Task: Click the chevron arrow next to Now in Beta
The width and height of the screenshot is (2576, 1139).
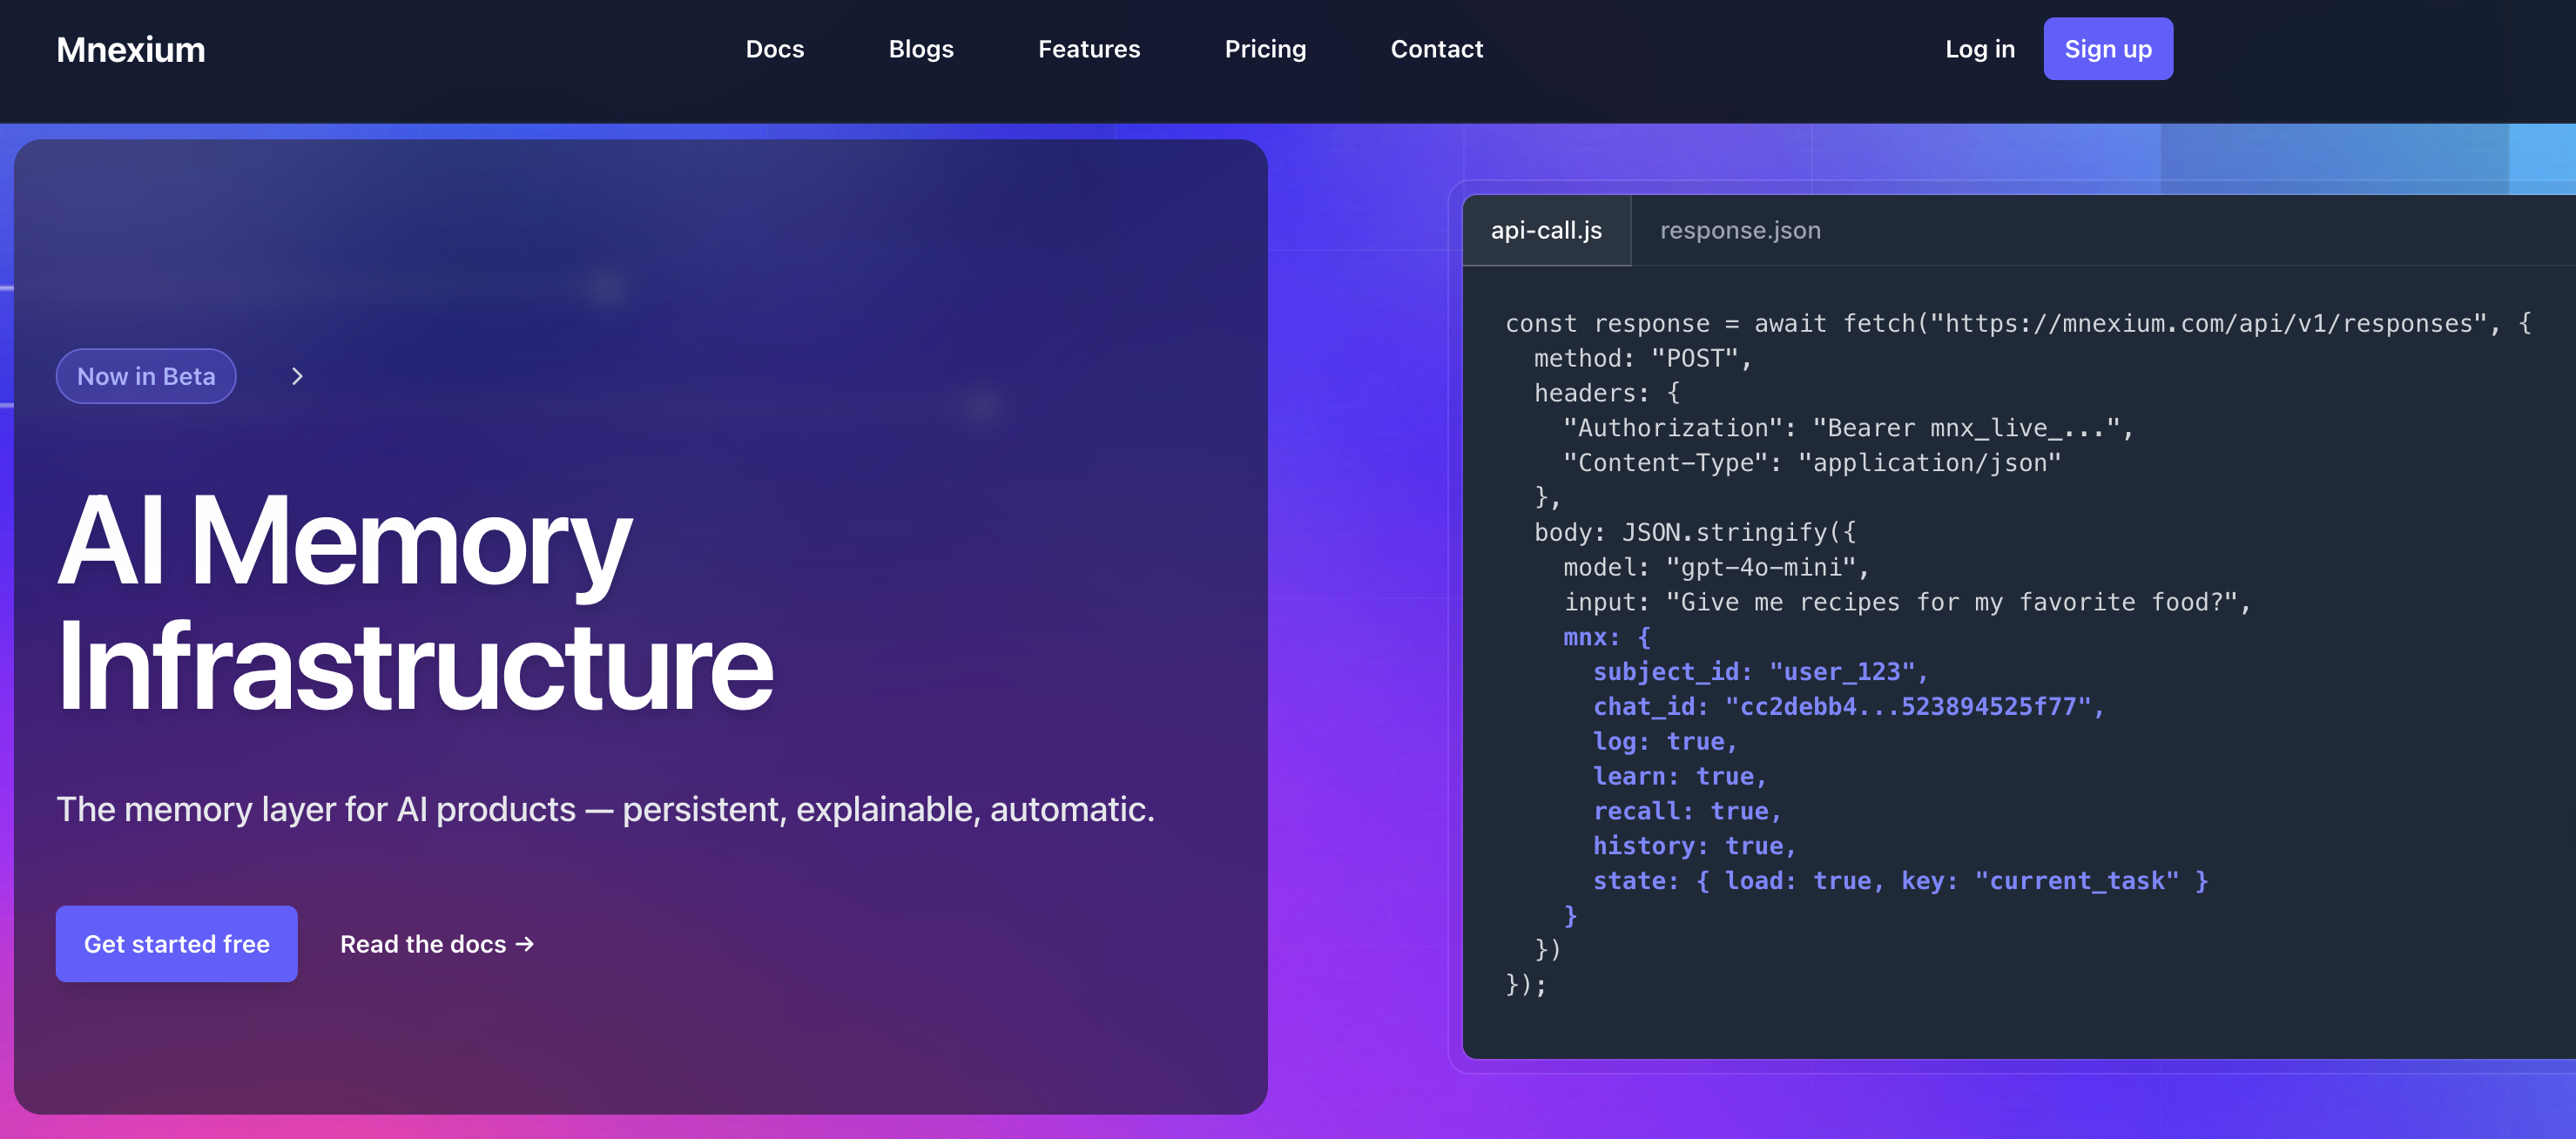Action: point(297,376)
